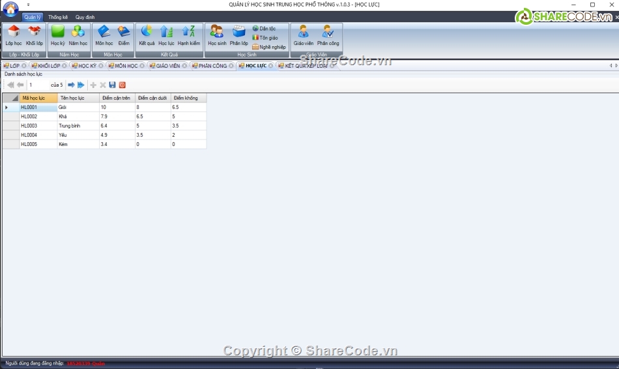Click the application home orb button
The height and width of the screenshot is (369, 619).
click(x=10, y=9)
